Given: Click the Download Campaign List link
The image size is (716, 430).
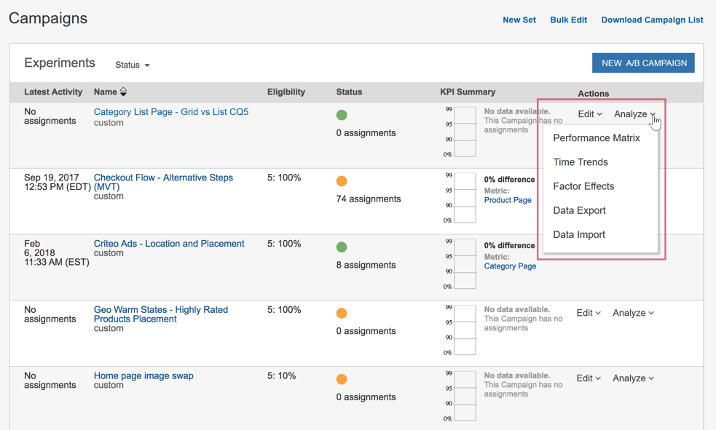Looking at the screenshot, I should (652, 20).
